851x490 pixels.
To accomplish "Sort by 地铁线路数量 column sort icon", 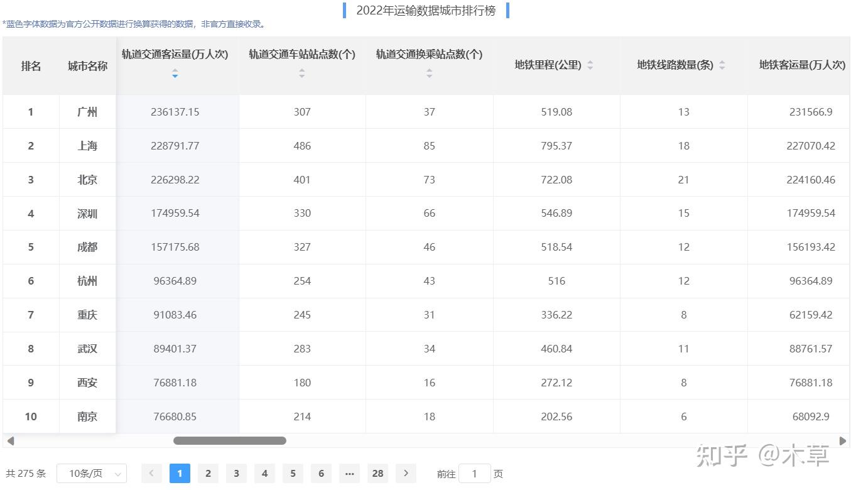I will (722, 65).
